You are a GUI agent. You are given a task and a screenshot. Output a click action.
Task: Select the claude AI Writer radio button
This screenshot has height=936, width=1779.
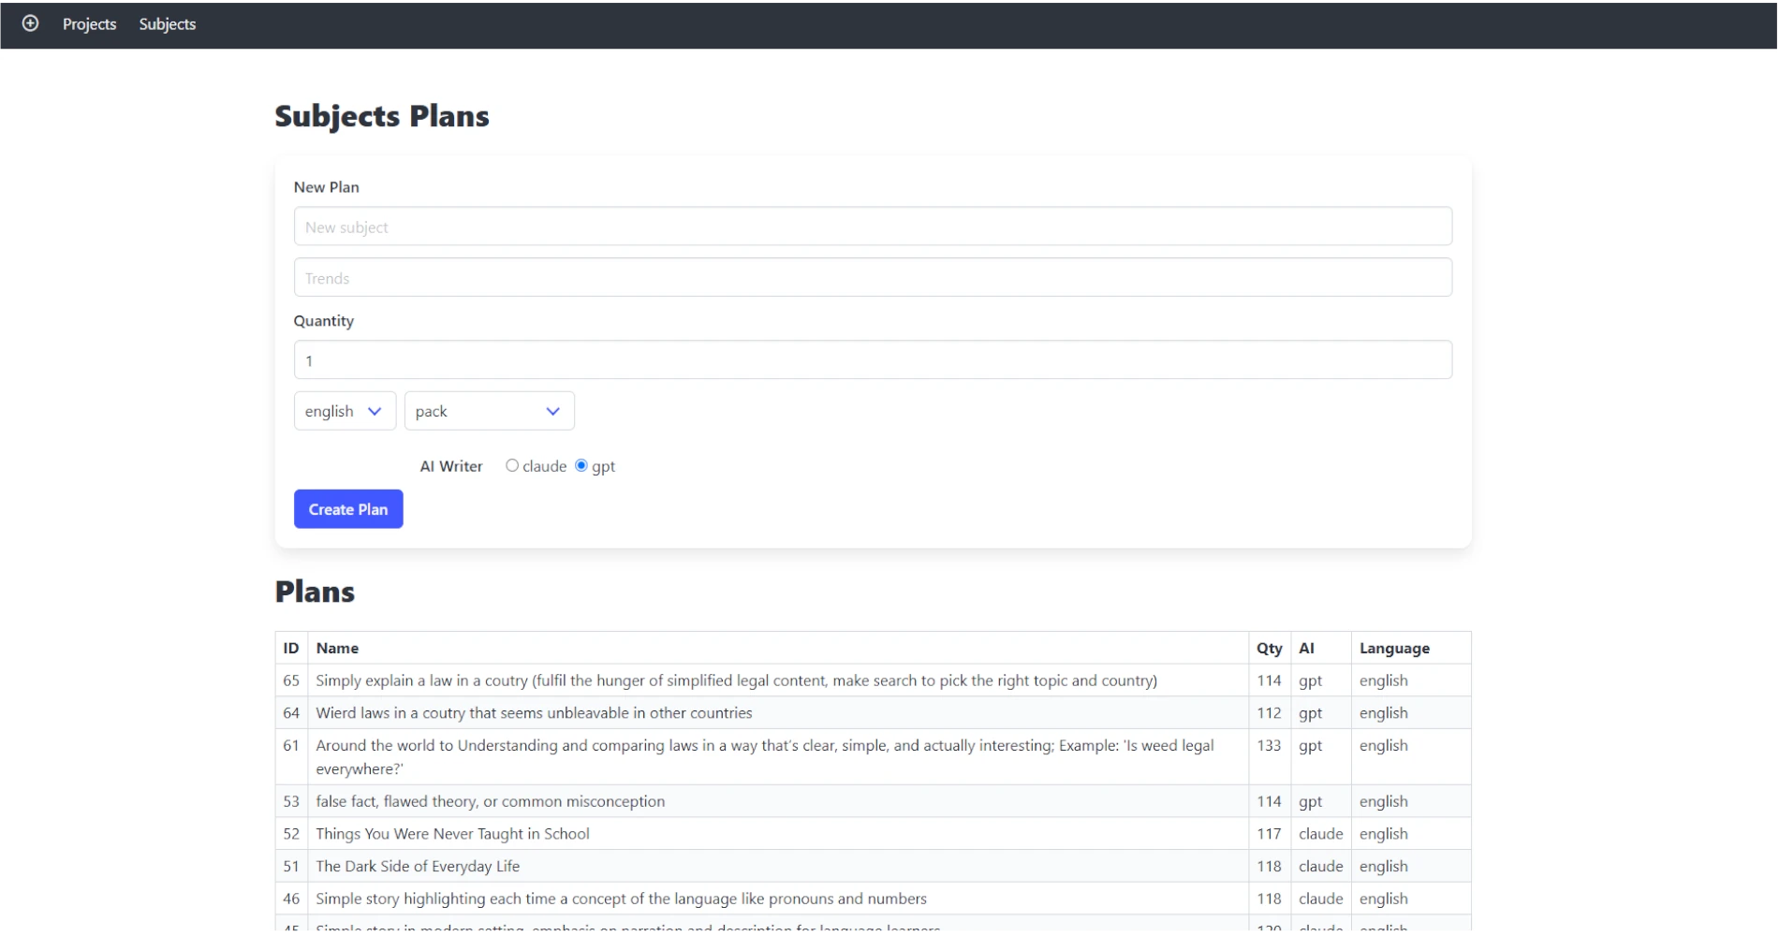pyautogui.click(x=512, y=465)
